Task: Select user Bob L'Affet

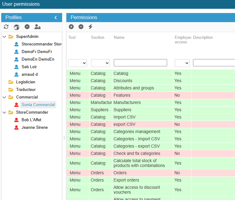Action: click(31, 120)
